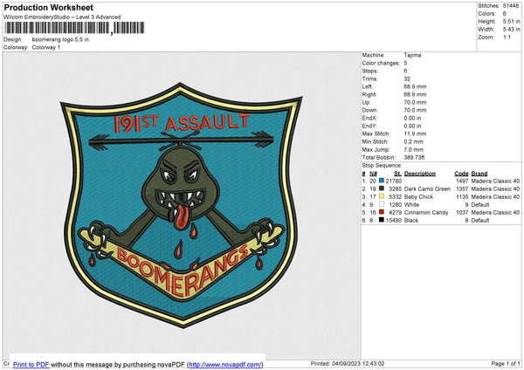Open the novapdf.com URL link
Viewport: 524px width, 370px height.
click(x=225, y=364)
